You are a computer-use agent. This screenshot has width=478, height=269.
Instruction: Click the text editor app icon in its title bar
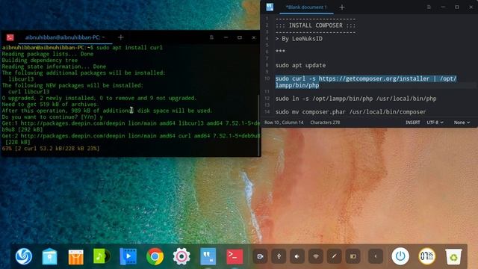(270, 7)
